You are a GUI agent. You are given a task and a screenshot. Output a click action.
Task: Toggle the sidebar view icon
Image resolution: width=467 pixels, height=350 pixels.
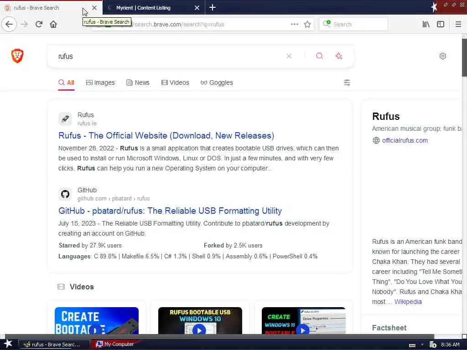441,24
